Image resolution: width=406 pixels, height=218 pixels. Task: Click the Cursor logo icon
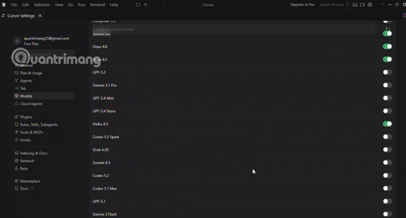pos(4,5)
